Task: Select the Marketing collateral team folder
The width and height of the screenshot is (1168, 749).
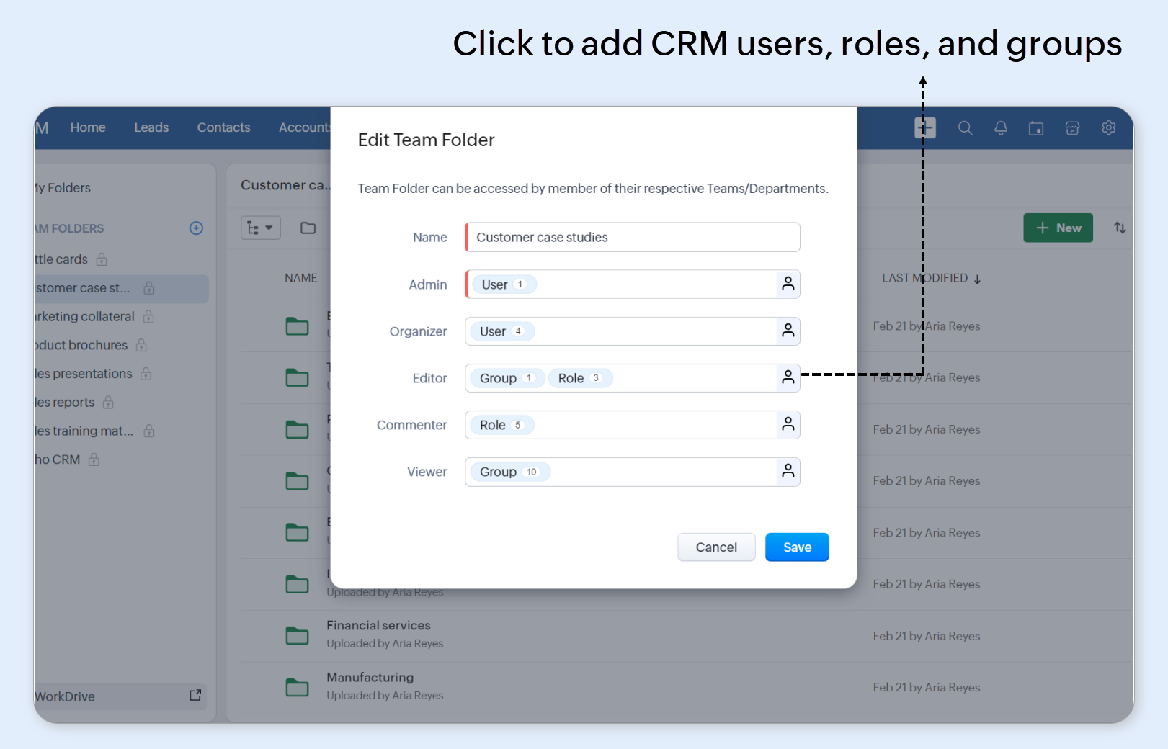Action: click(x=85, y=317)
